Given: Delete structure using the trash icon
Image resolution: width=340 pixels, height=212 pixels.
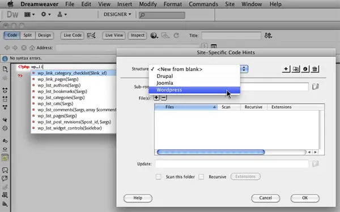Looking at the screenshot, I should click(x=314, y=69).
